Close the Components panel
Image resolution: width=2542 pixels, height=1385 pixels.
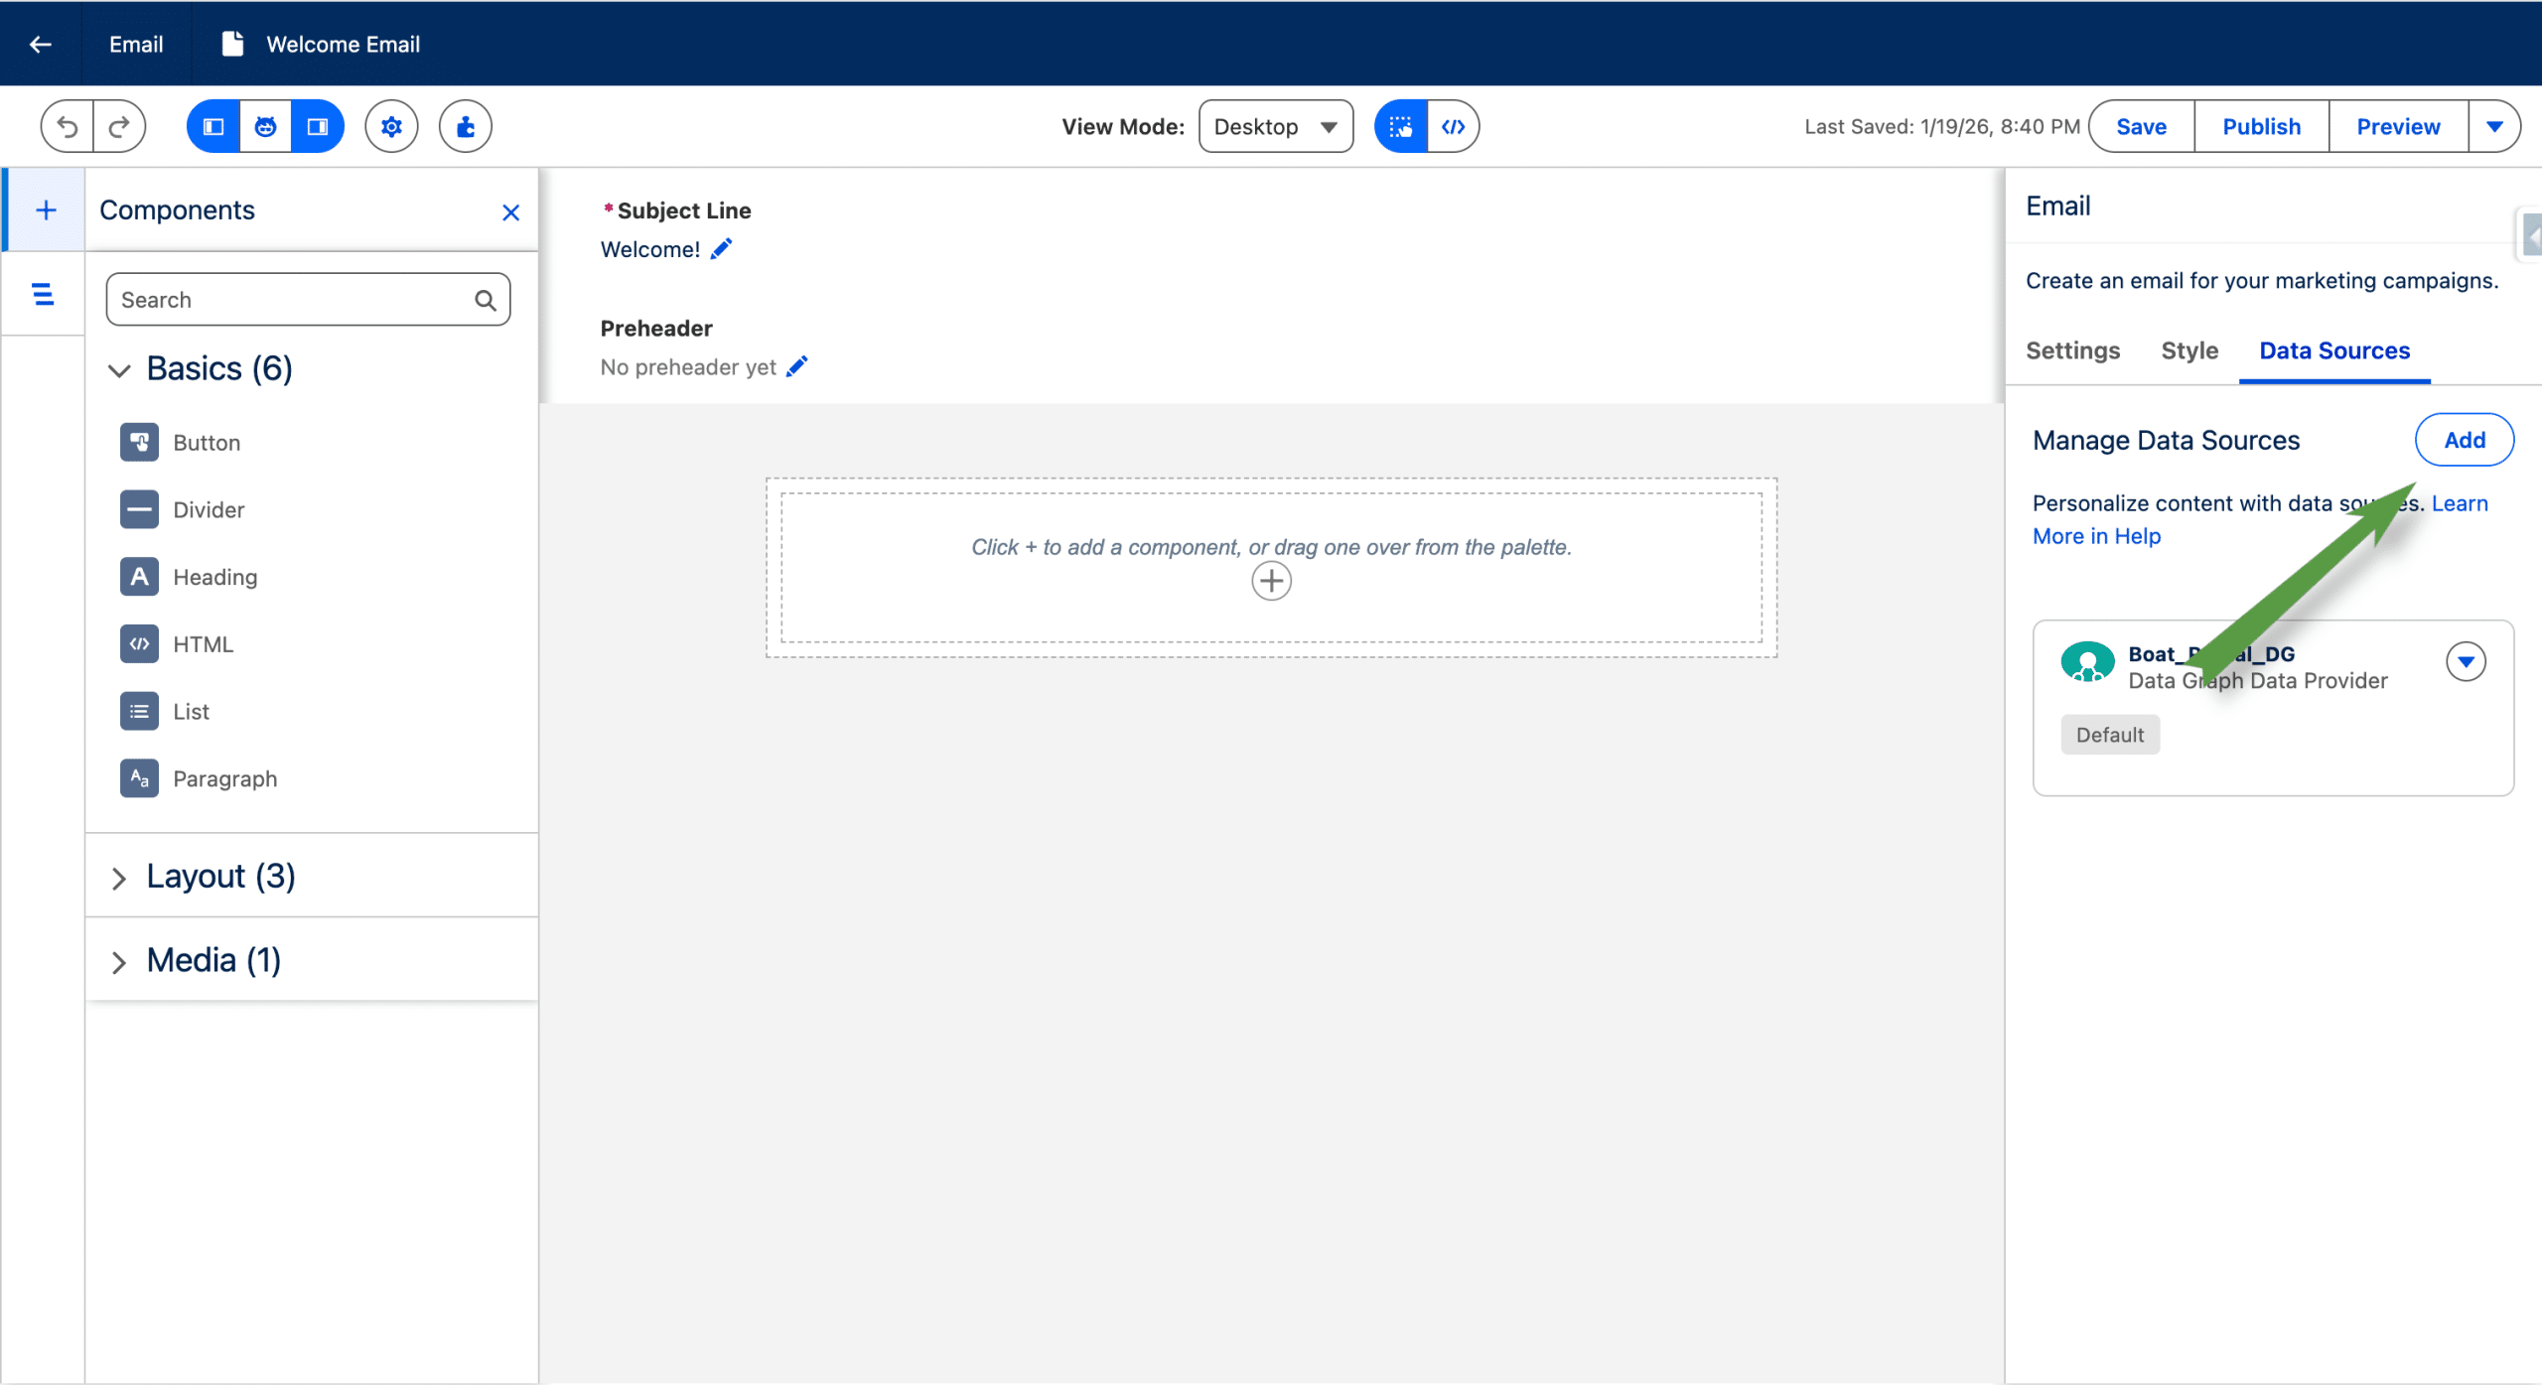(510, 212)
